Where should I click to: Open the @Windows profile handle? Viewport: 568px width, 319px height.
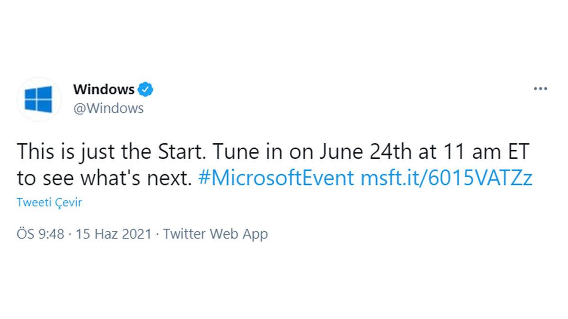click(x=108, y=108)
